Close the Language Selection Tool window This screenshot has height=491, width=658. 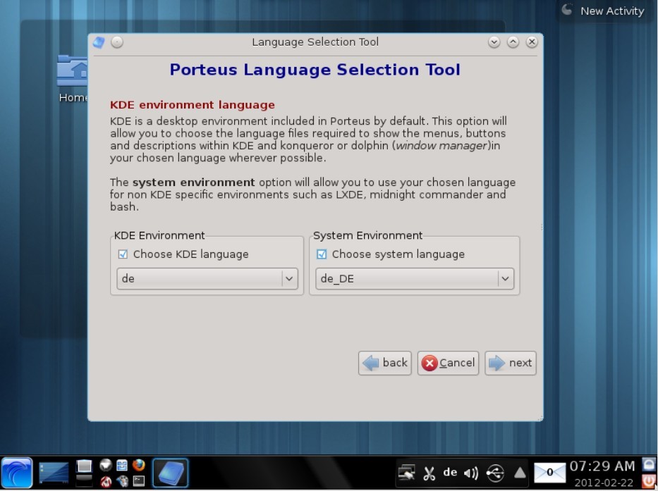pos(532,42)
